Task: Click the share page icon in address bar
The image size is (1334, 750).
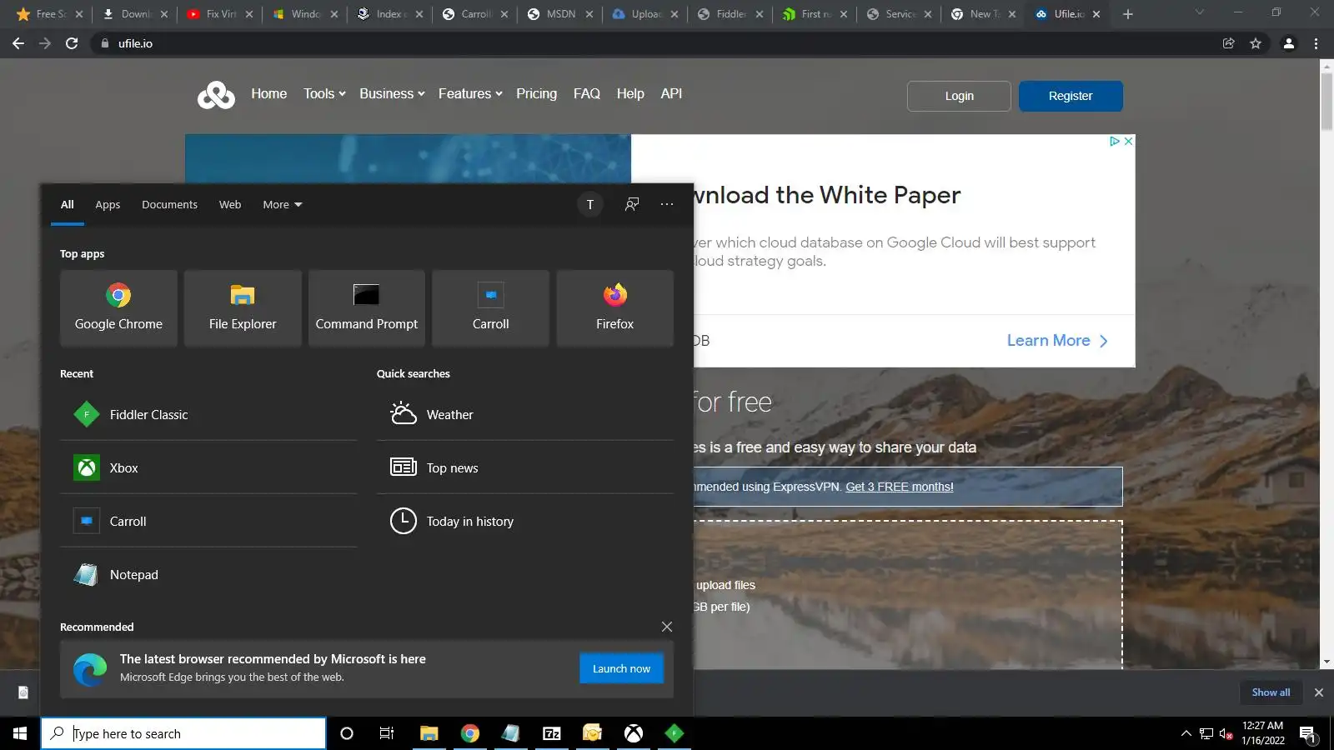Action: tap(1229, 43)
